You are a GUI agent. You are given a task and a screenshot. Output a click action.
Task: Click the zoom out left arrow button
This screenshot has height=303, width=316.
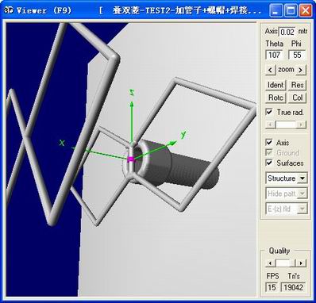pos(270,70)
